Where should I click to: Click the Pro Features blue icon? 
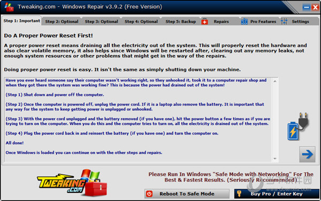coord(244,21)
